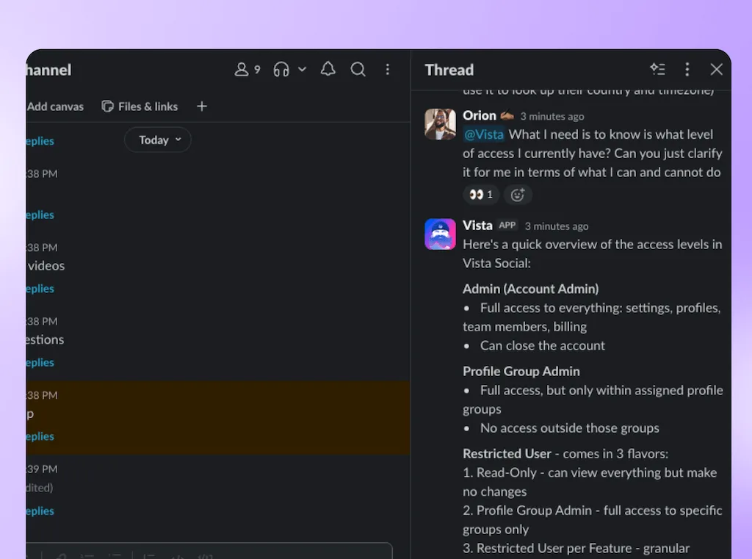This screenshot has width=752, height=559.
Task: Toggle the eyes emoji reaction
Action: (x=481, y=195)
